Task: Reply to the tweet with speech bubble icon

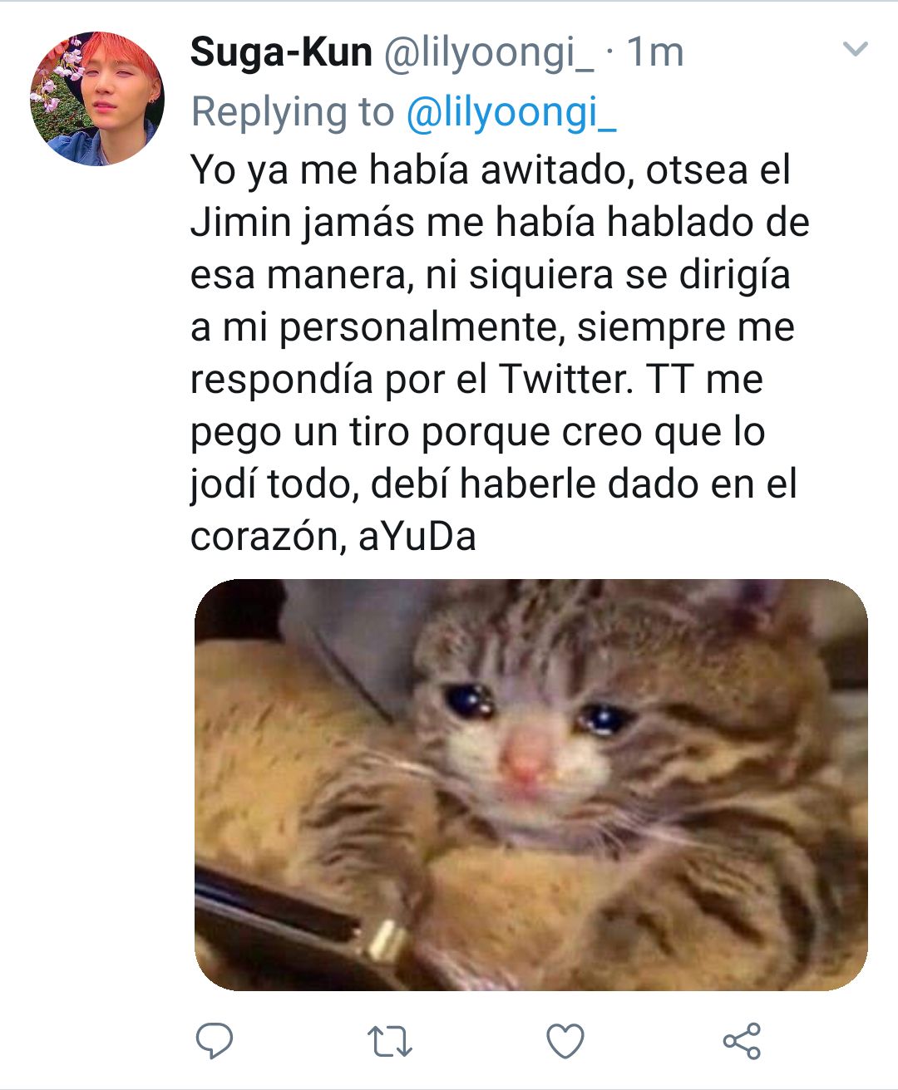Action: coord(214,1040)
